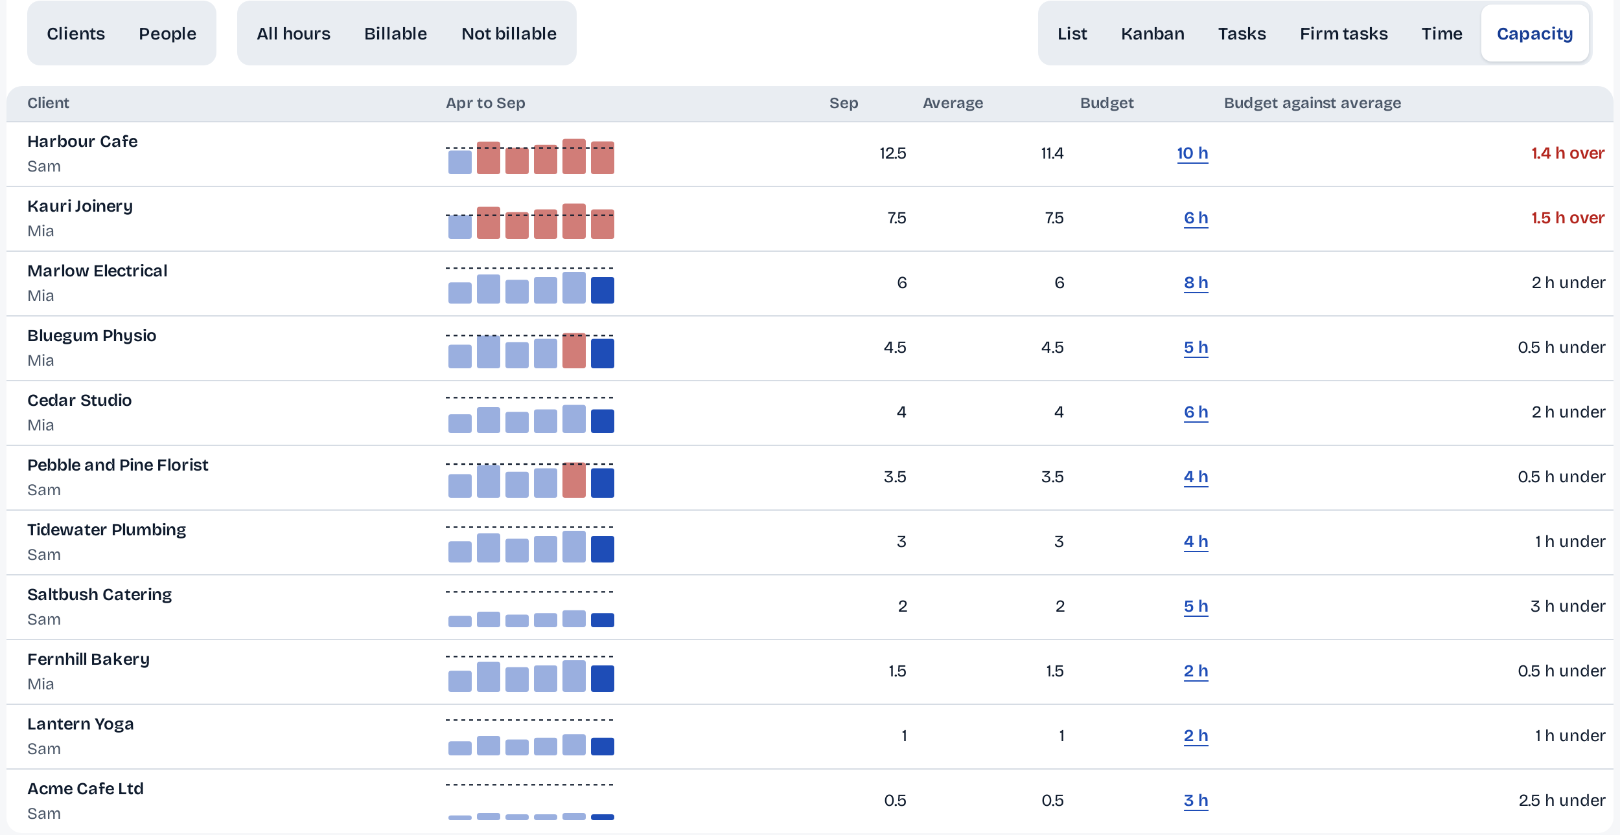Viewport: 1620px width, 835px height.
Task: Click the Bluegum Physio client name
Action: [x=91, y=335]
